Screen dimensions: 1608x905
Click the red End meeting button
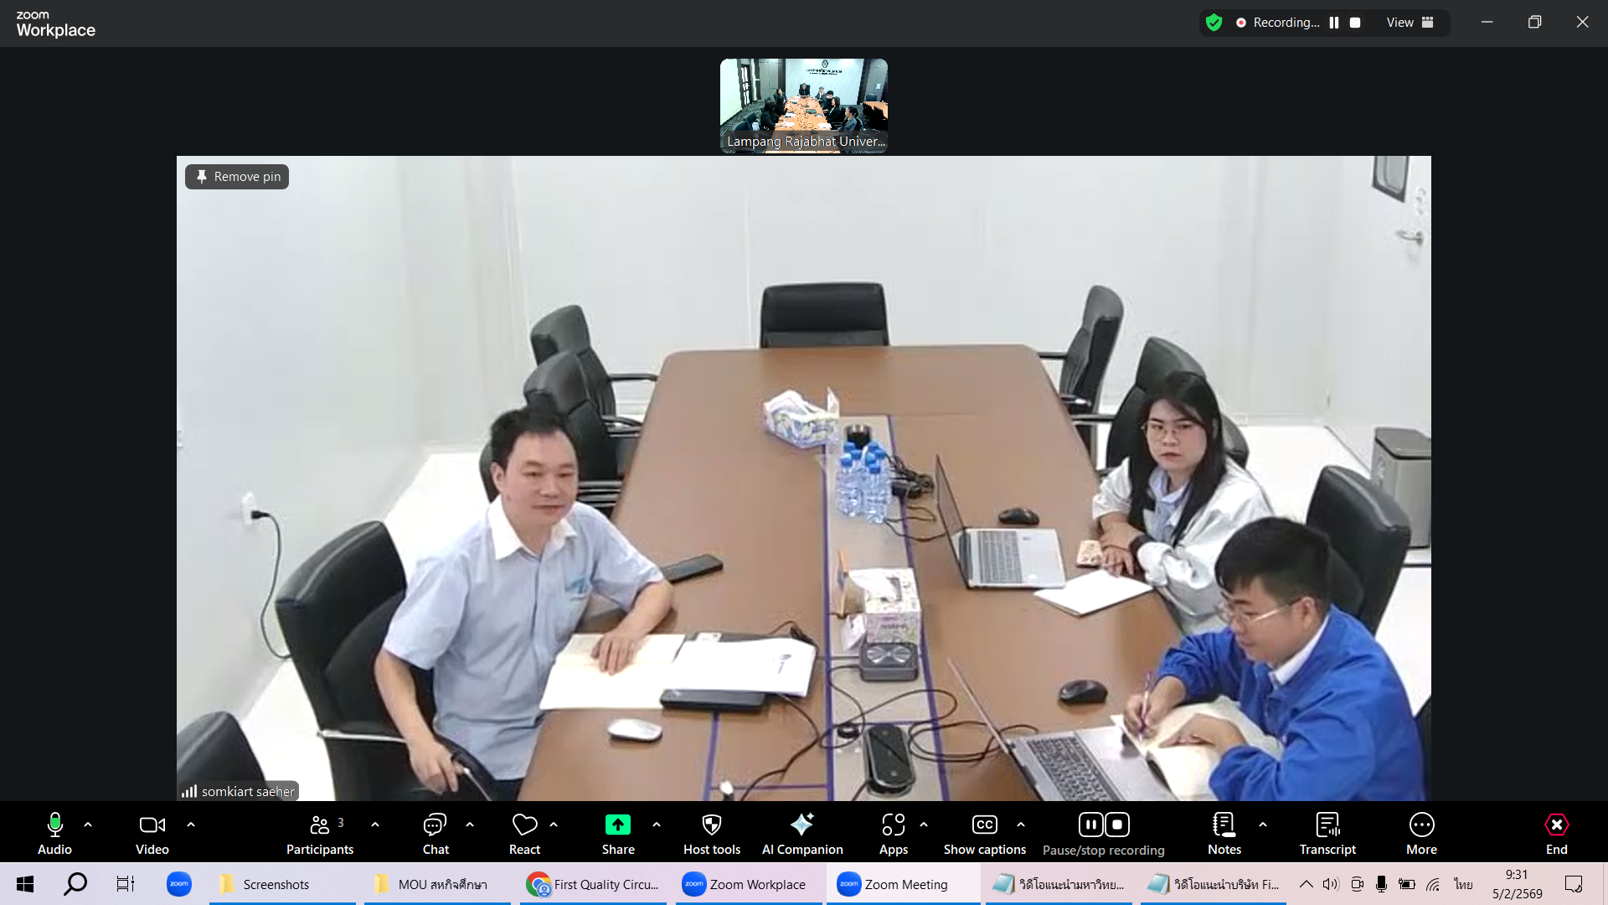click(x=1556, y=825)
